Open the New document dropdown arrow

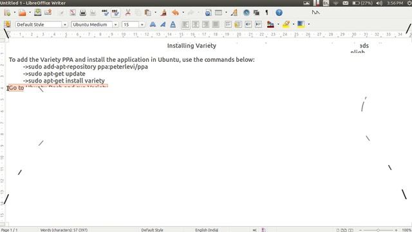pos(14,12)
